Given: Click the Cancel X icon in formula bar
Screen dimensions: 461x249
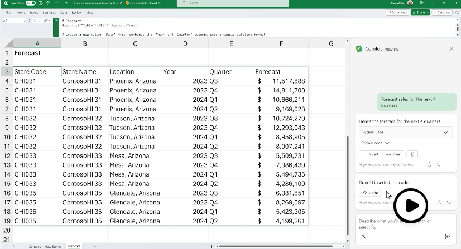Looking at the screenshot, I should pyautogui.click(x=35, y=21).
